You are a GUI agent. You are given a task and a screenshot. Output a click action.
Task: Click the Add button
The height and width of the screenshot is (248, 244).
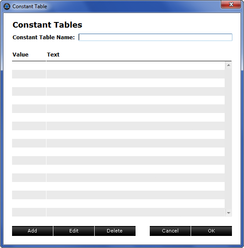coord(32,231)
